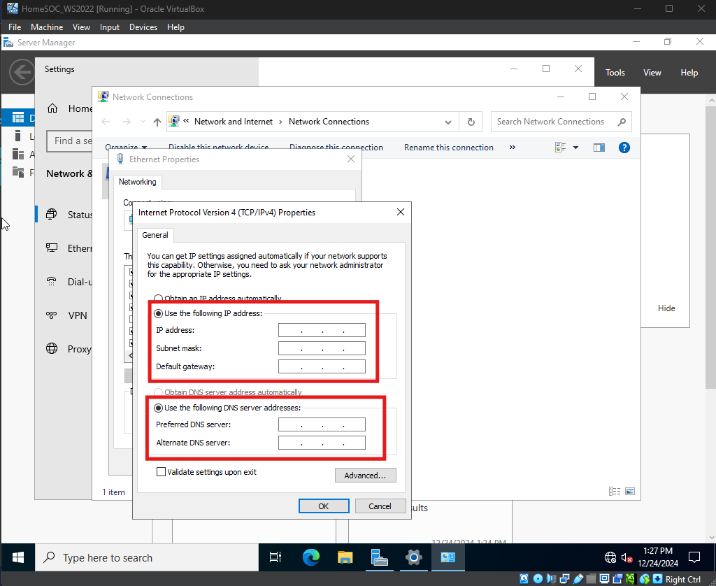Open Microsoft Edge from the taskbar
716x586 pixels.
click(x=310, y=557)
